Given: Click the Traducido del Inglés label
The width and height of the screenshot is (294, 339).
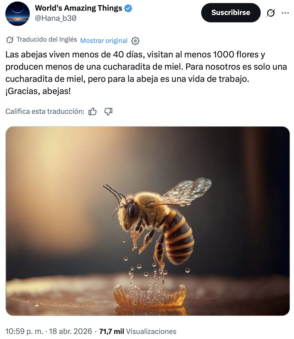Looking at the screenshot, I should point(47,39).
